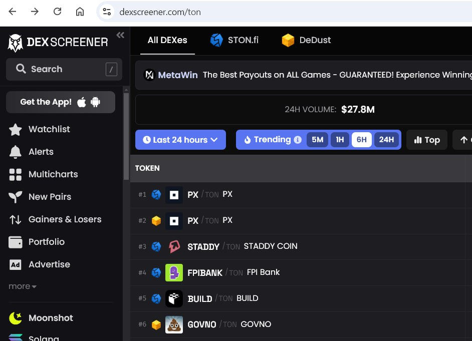472x341 pixels.
Task: Click the Android icon in app button
Action: click(x=95, y=102)
